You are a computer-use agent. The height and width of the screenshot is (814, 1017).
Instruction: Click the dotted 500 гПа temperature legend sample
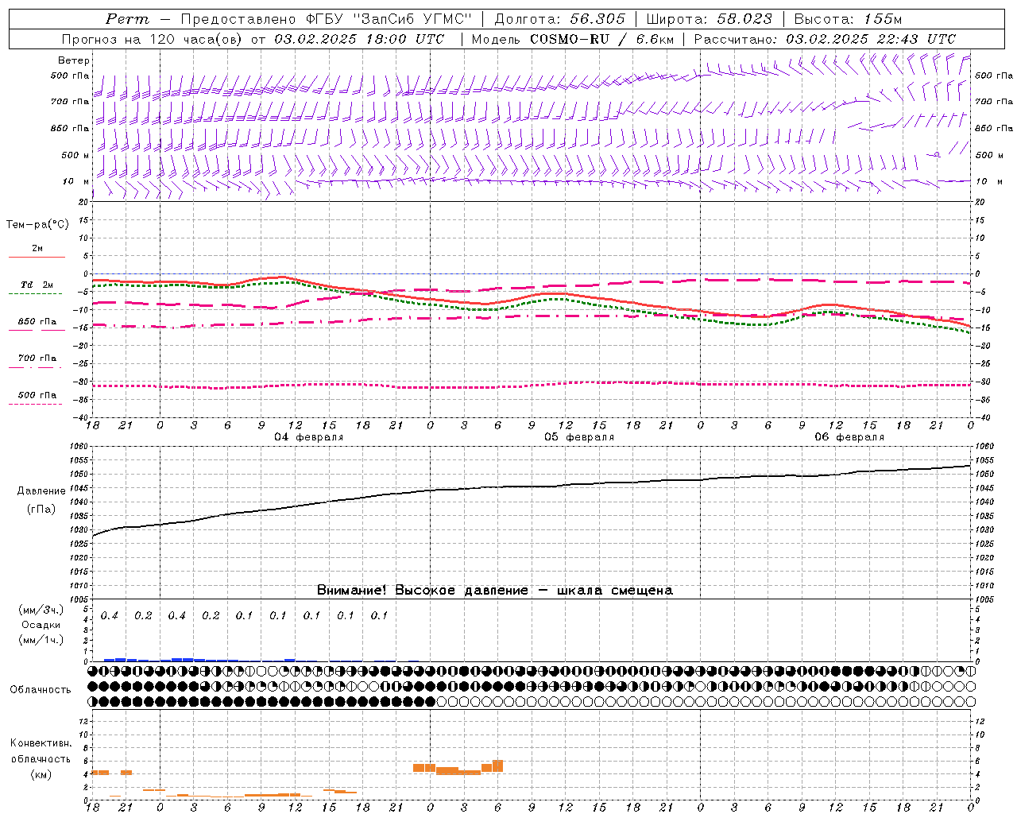click(x=36, y=404)
